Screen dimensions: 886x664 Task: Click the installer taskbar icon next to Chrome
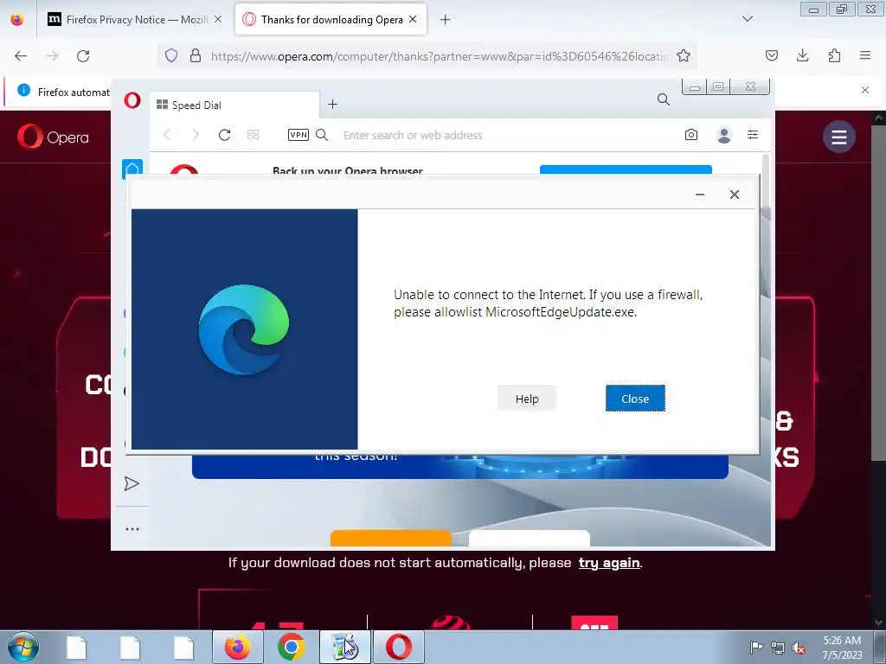[344, 647]
